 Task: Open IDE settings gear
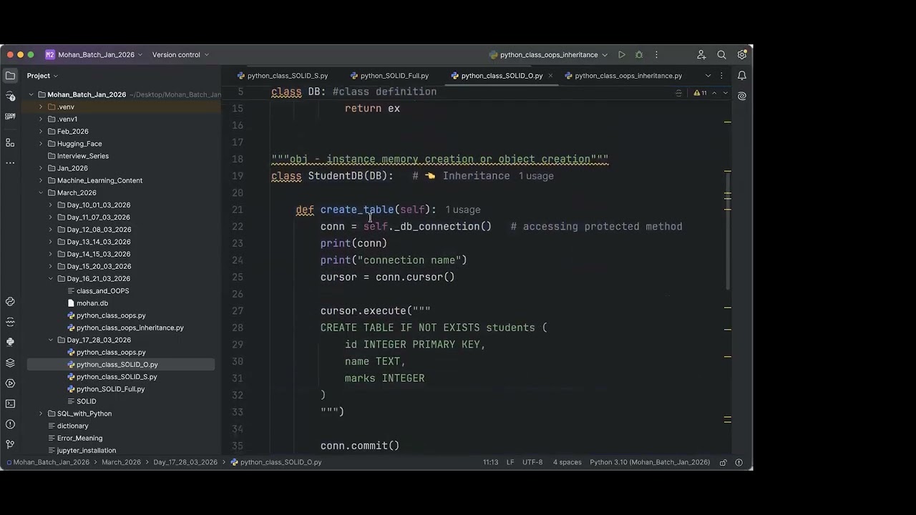coord(742,54)
